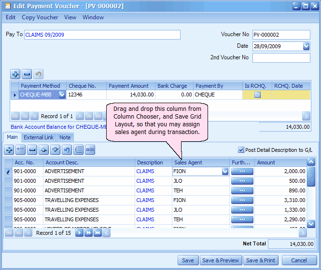Open the FION sales agent dropdown
This screenshot has width=321, height=270.
pos(225,171)
